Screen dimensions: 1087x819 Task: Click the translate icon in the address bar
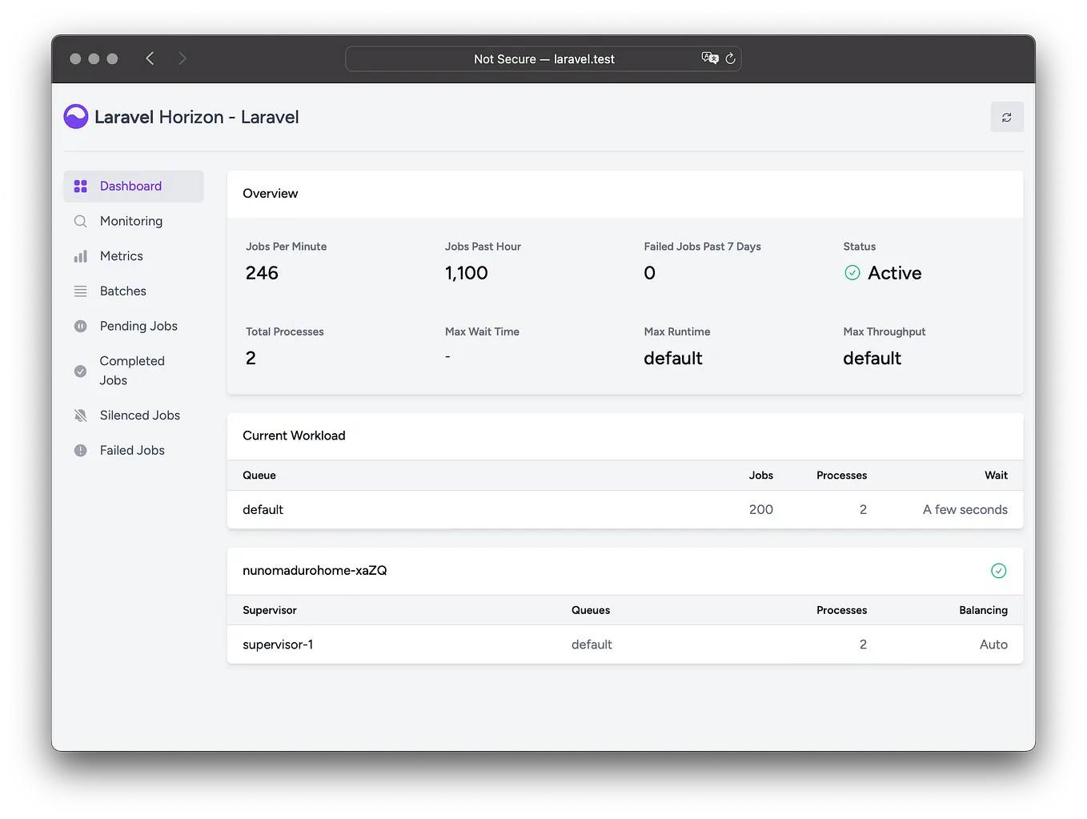click(708, 58)
